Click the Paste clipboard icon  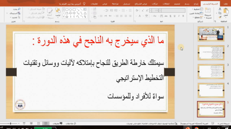226,11
